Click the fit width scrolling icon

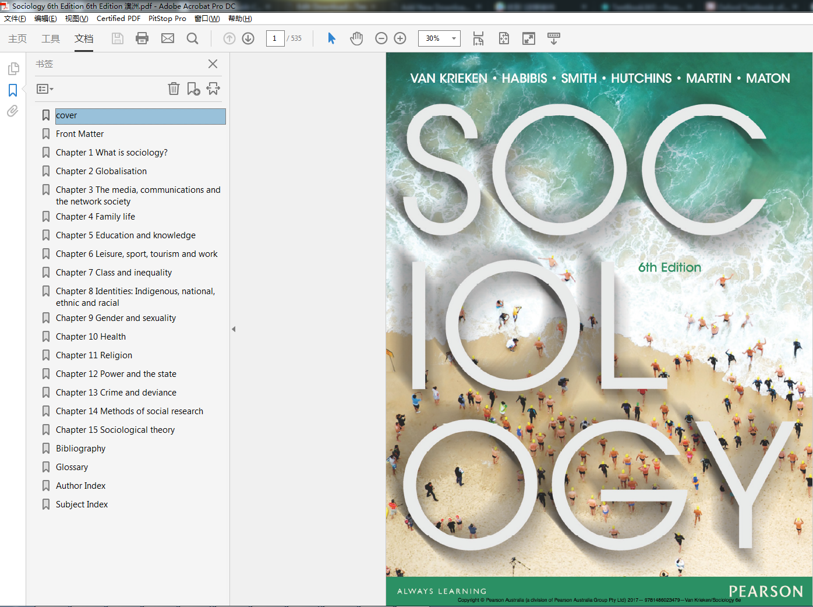(x=478, y=38)
